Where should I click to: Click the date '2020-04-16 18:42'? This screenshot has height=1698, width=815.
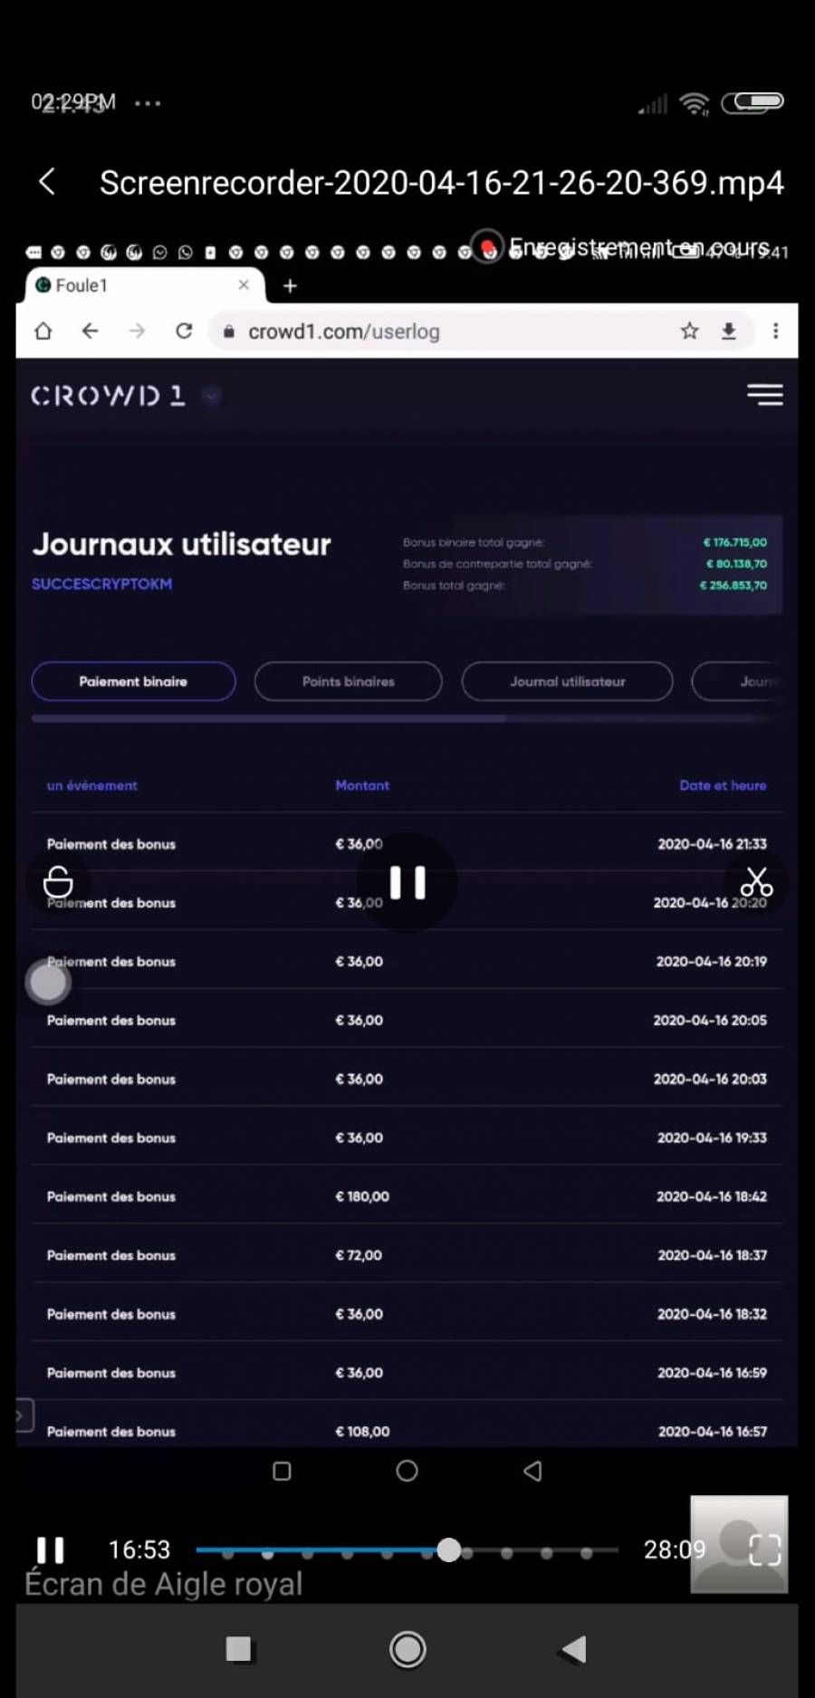click(712, 1196)
